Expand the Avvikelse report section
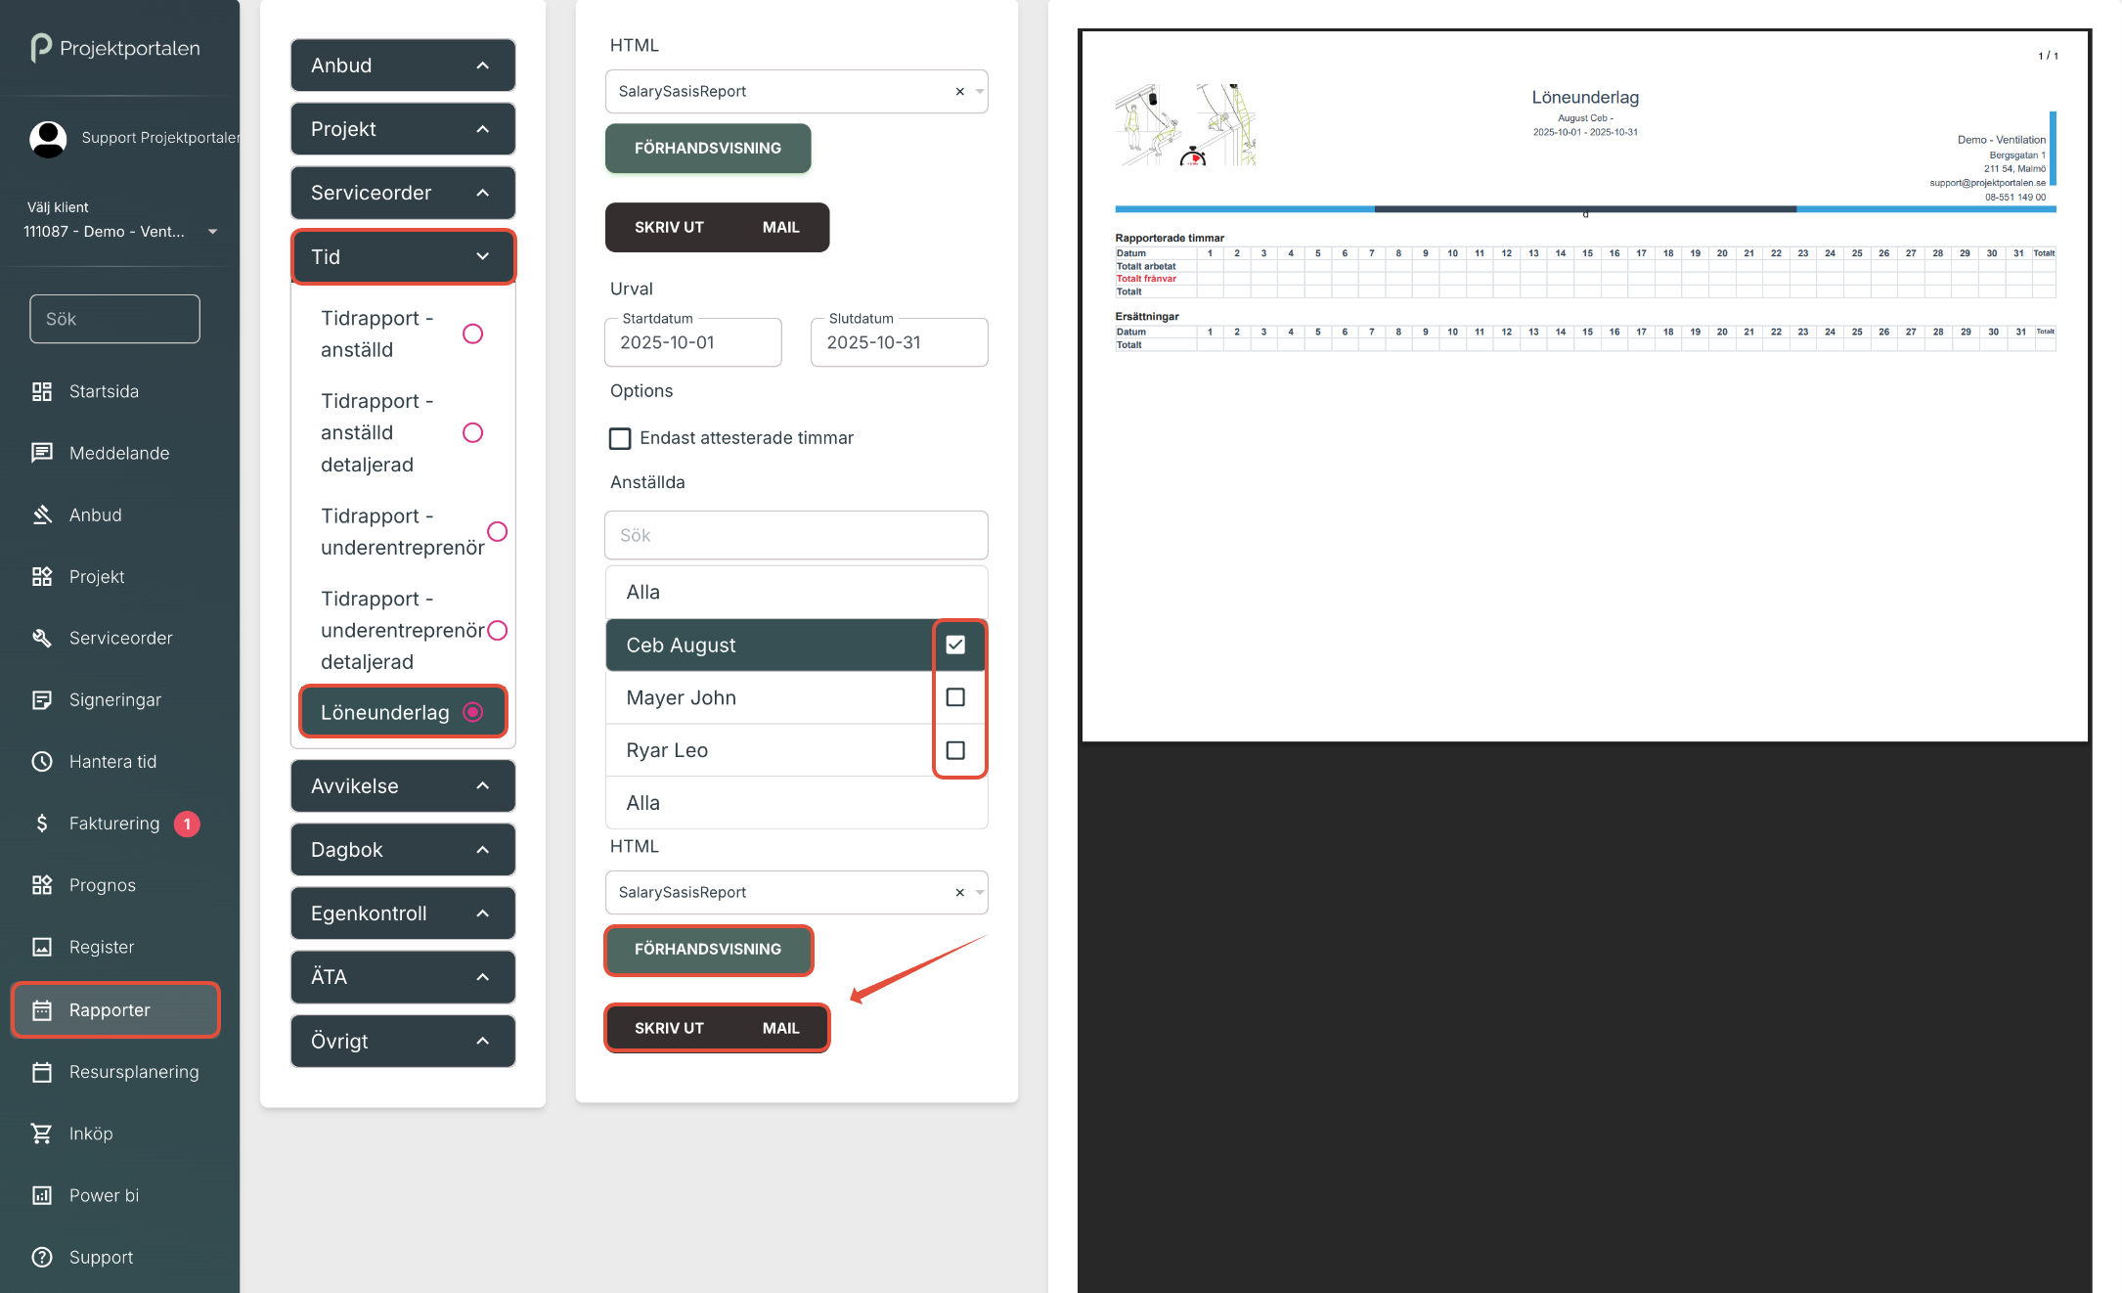 coord(402,785)
